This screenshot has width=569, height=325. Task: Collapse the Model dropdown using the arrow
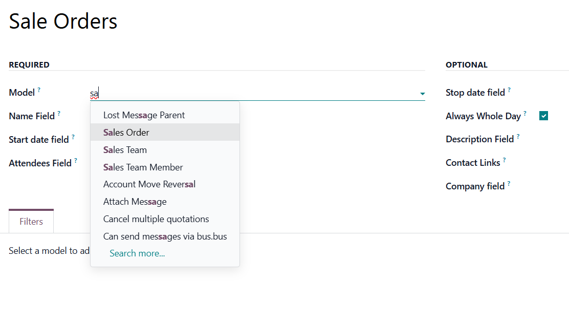422,94
